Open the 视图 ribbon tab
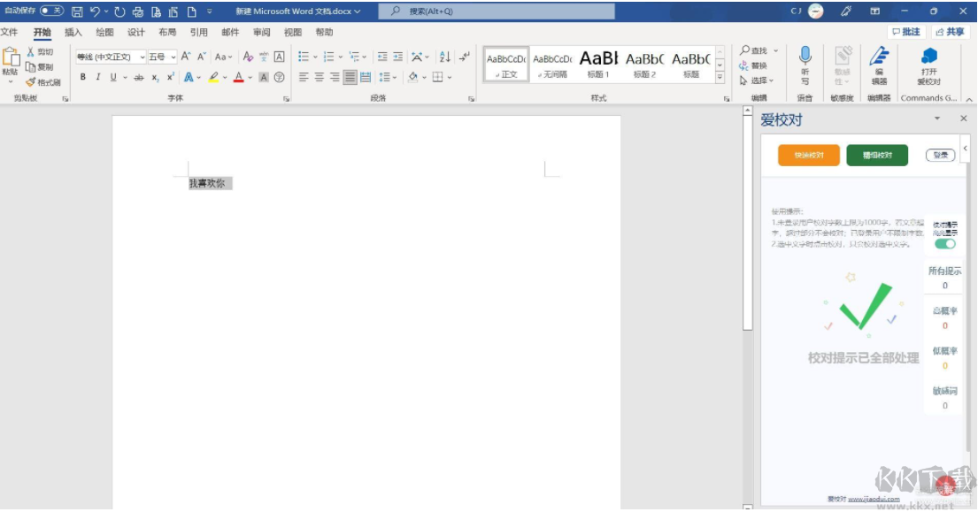The image size is (978, 512). pos(293,32)
